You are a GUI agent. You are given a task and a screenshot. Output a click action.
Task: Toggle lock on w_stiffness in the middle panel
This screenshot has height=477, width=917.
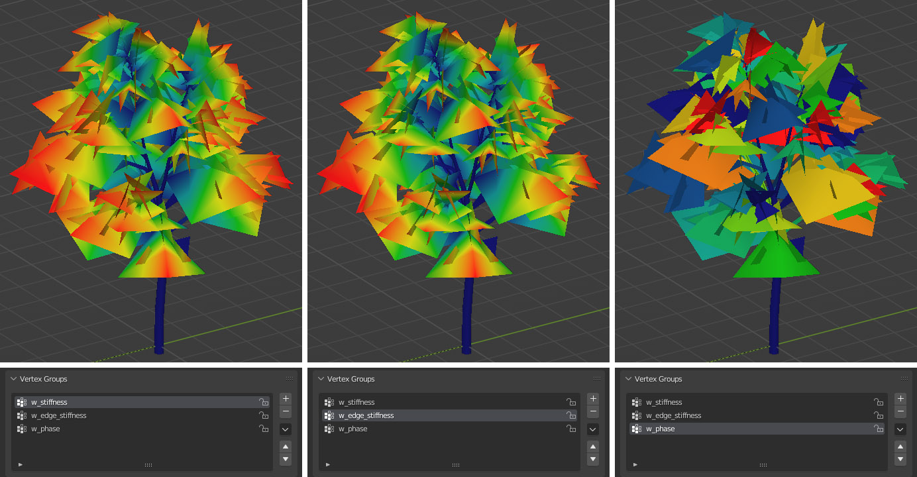pyautogui.click(x=571, y=402)
